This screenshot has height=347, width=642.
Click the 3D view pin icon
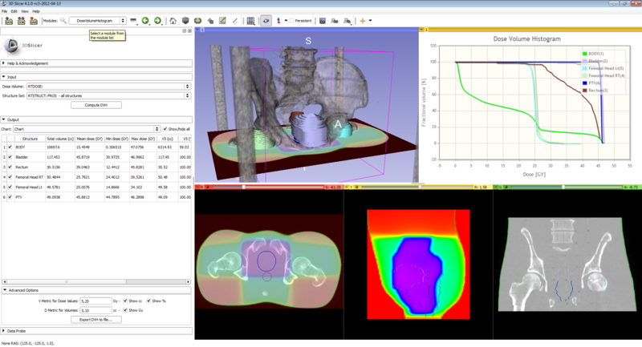point(197,30)
